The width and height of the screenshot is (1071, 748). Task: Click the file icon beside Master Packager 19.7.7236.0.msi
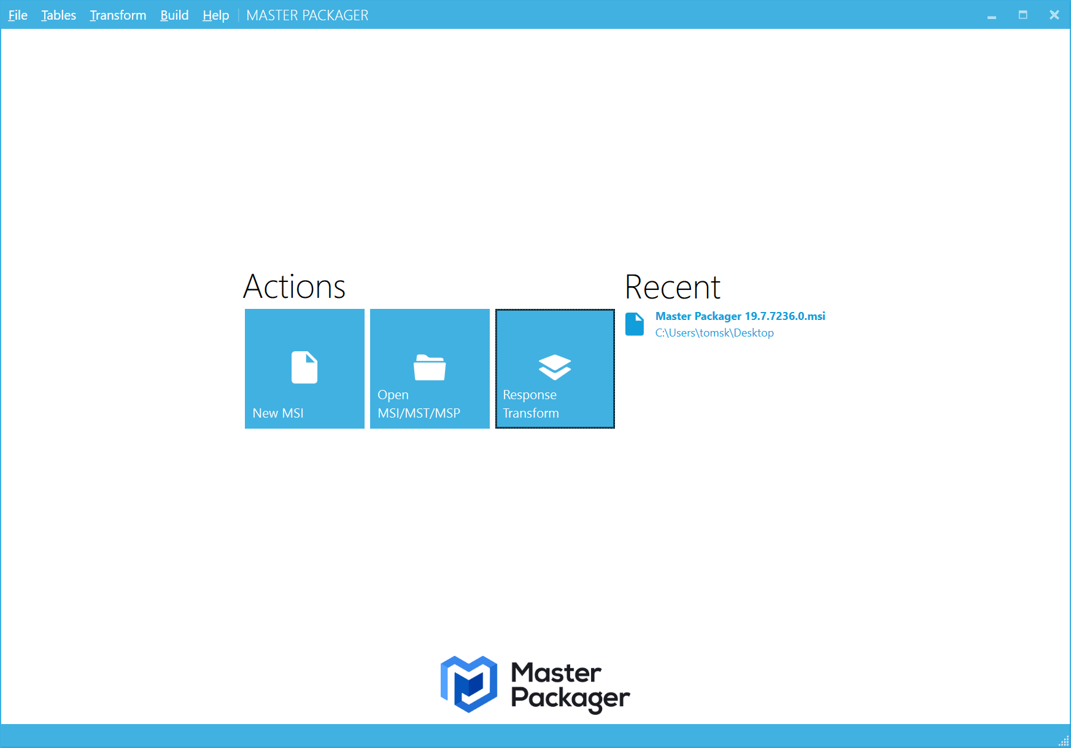coord(635,324)
